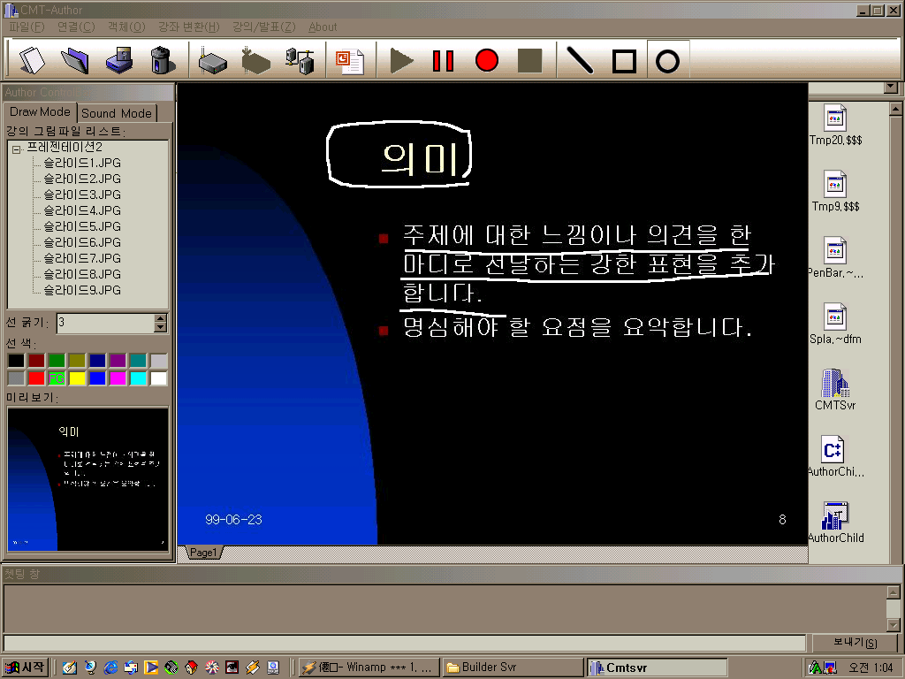Image resolution: width=905 pixels, height=679 pixels.
Task: Open the dropdown above the file panel
Action: pyautogui.click(x=890, y=88)
